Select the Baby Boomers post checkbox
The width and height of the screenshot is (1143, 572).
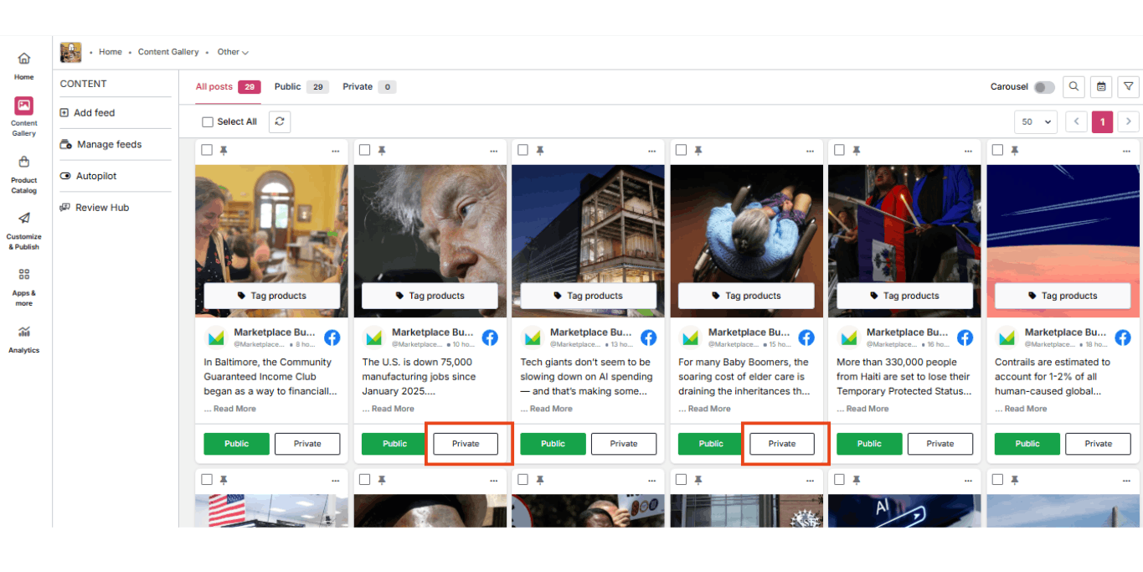[682, 150]
